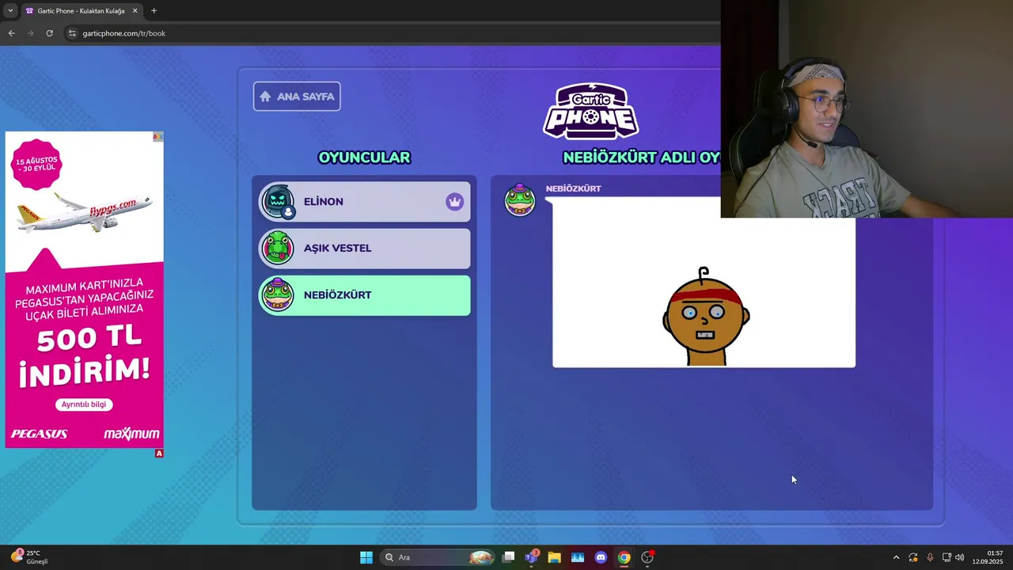The image size is (1013, 570).
Task: Open Task View on the taskbar
Action: pyautogui.click(x=509, y=557)
